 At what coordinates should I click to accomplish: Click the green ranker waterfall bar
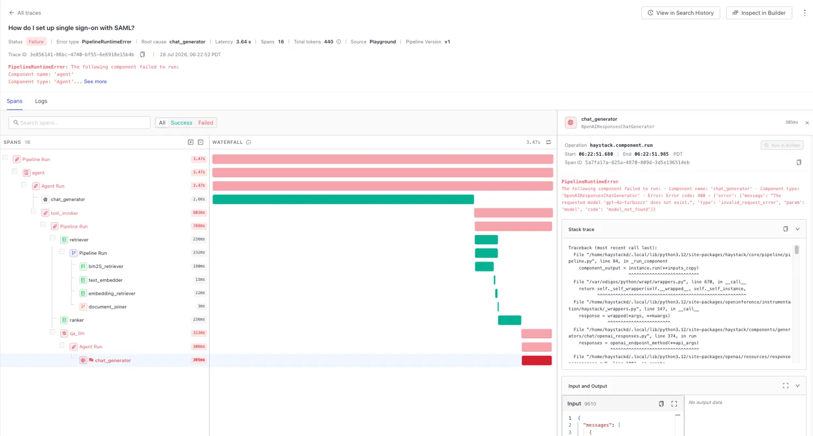pos(509,320)
